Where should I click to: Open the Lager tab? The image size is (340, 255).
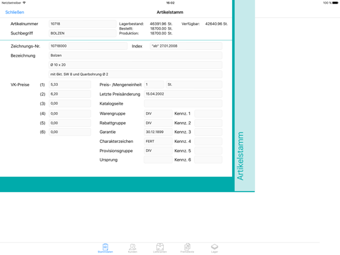tap(214, 248)
